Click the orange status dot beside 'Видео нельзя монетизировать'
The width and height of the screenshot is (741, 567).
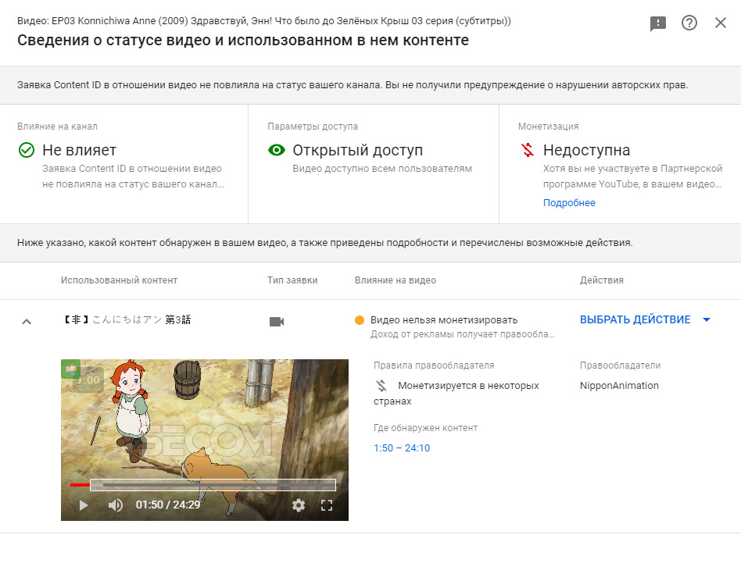(360, 320)
